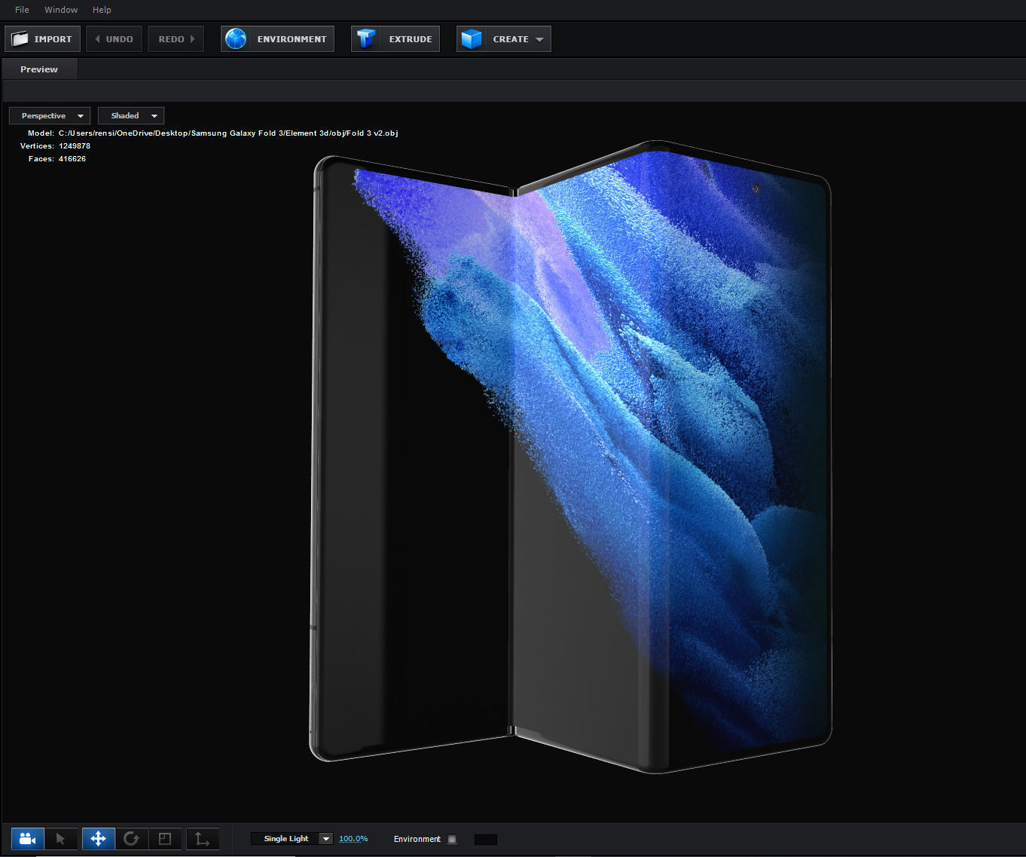
Task: Open the Window menu
Action: [x=61, y=10]
